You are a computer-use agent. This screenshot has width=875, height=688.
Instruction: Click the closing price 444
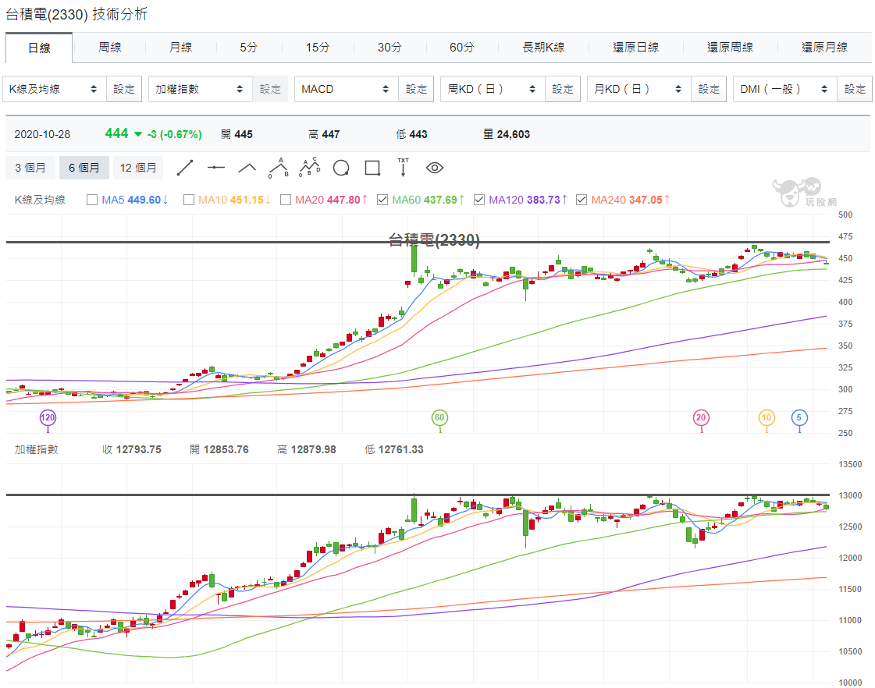tap(116, 133)
